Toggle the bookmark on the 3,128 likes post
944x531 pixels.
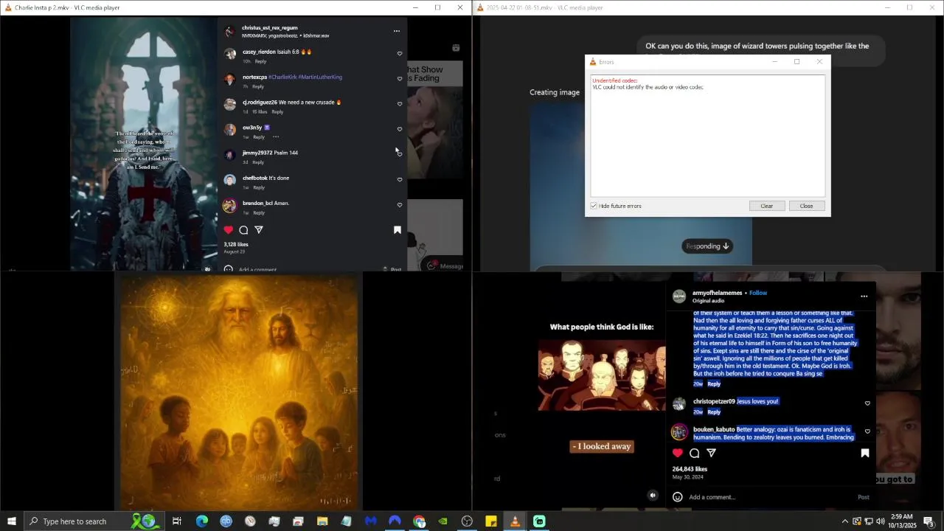point(397,230)
